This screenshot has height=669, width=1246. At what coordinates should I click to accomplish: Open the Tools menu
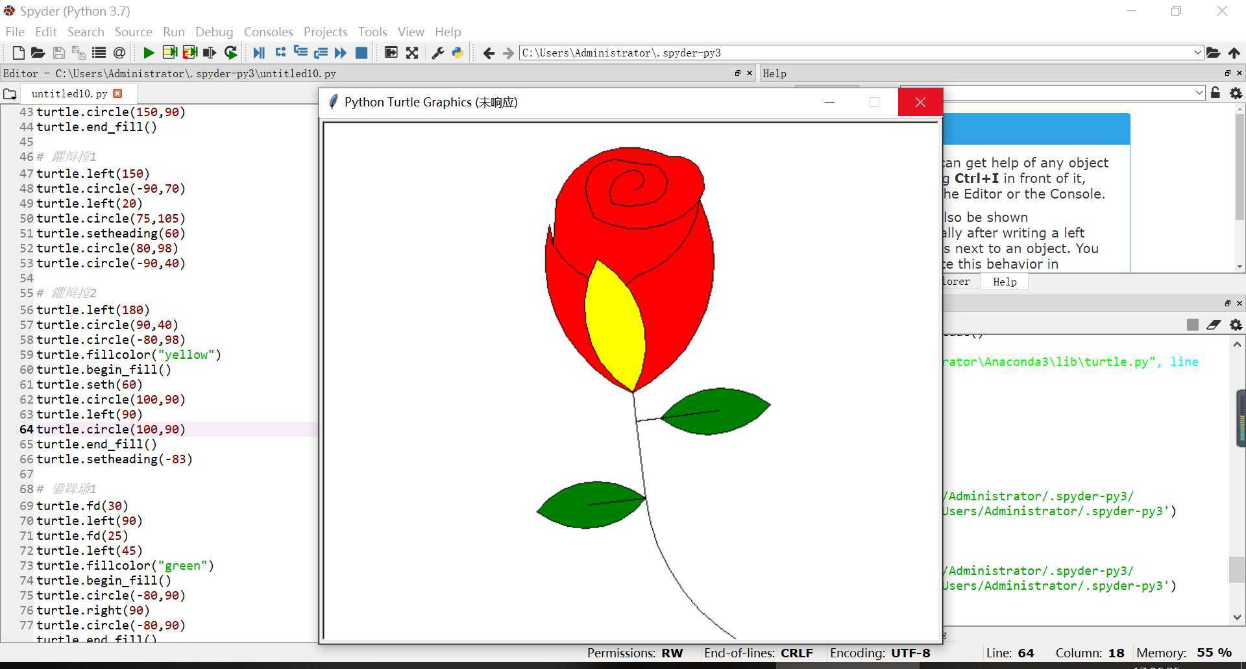pyautogui.click(x=373, y=32)
